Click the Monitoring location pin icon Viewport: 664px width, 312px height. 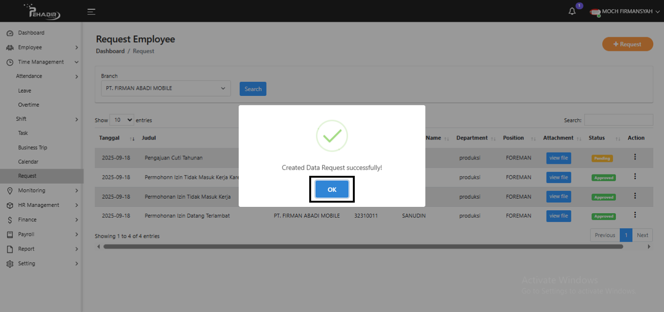click(10, 191)
